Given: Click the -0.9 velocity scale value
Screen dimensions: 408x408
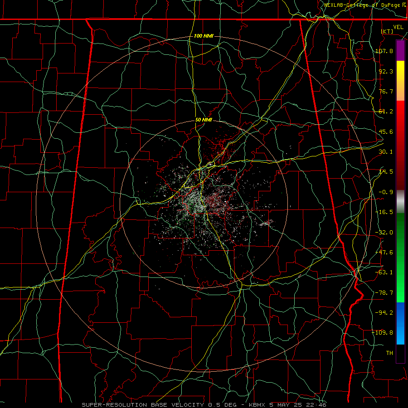Looking at the screenshot, I should click(386, 192).
